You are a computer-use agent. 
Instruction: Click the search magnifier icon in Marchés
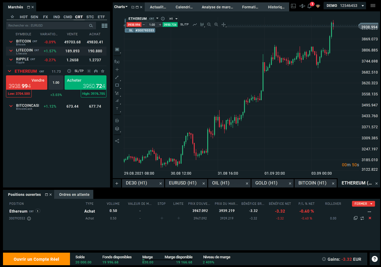[91, 26]
